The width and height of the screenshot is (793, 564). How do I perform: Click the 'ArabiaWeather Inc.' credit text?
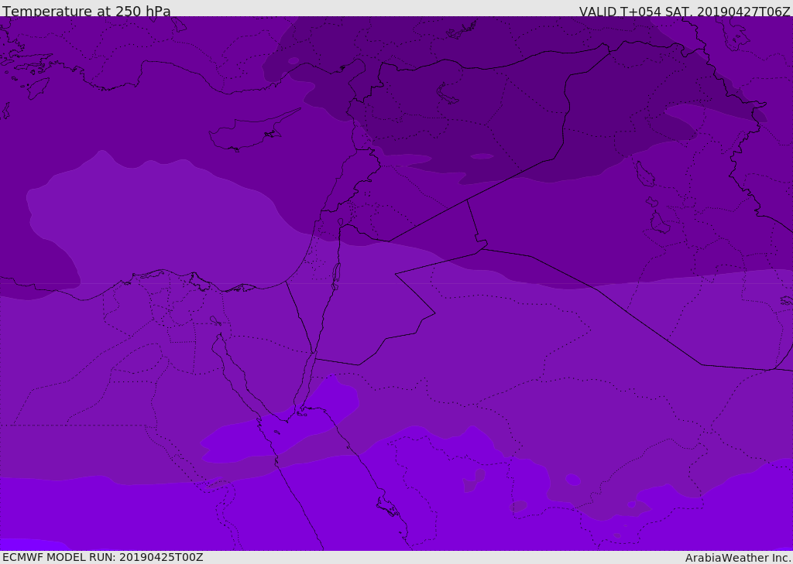point(738,558)
